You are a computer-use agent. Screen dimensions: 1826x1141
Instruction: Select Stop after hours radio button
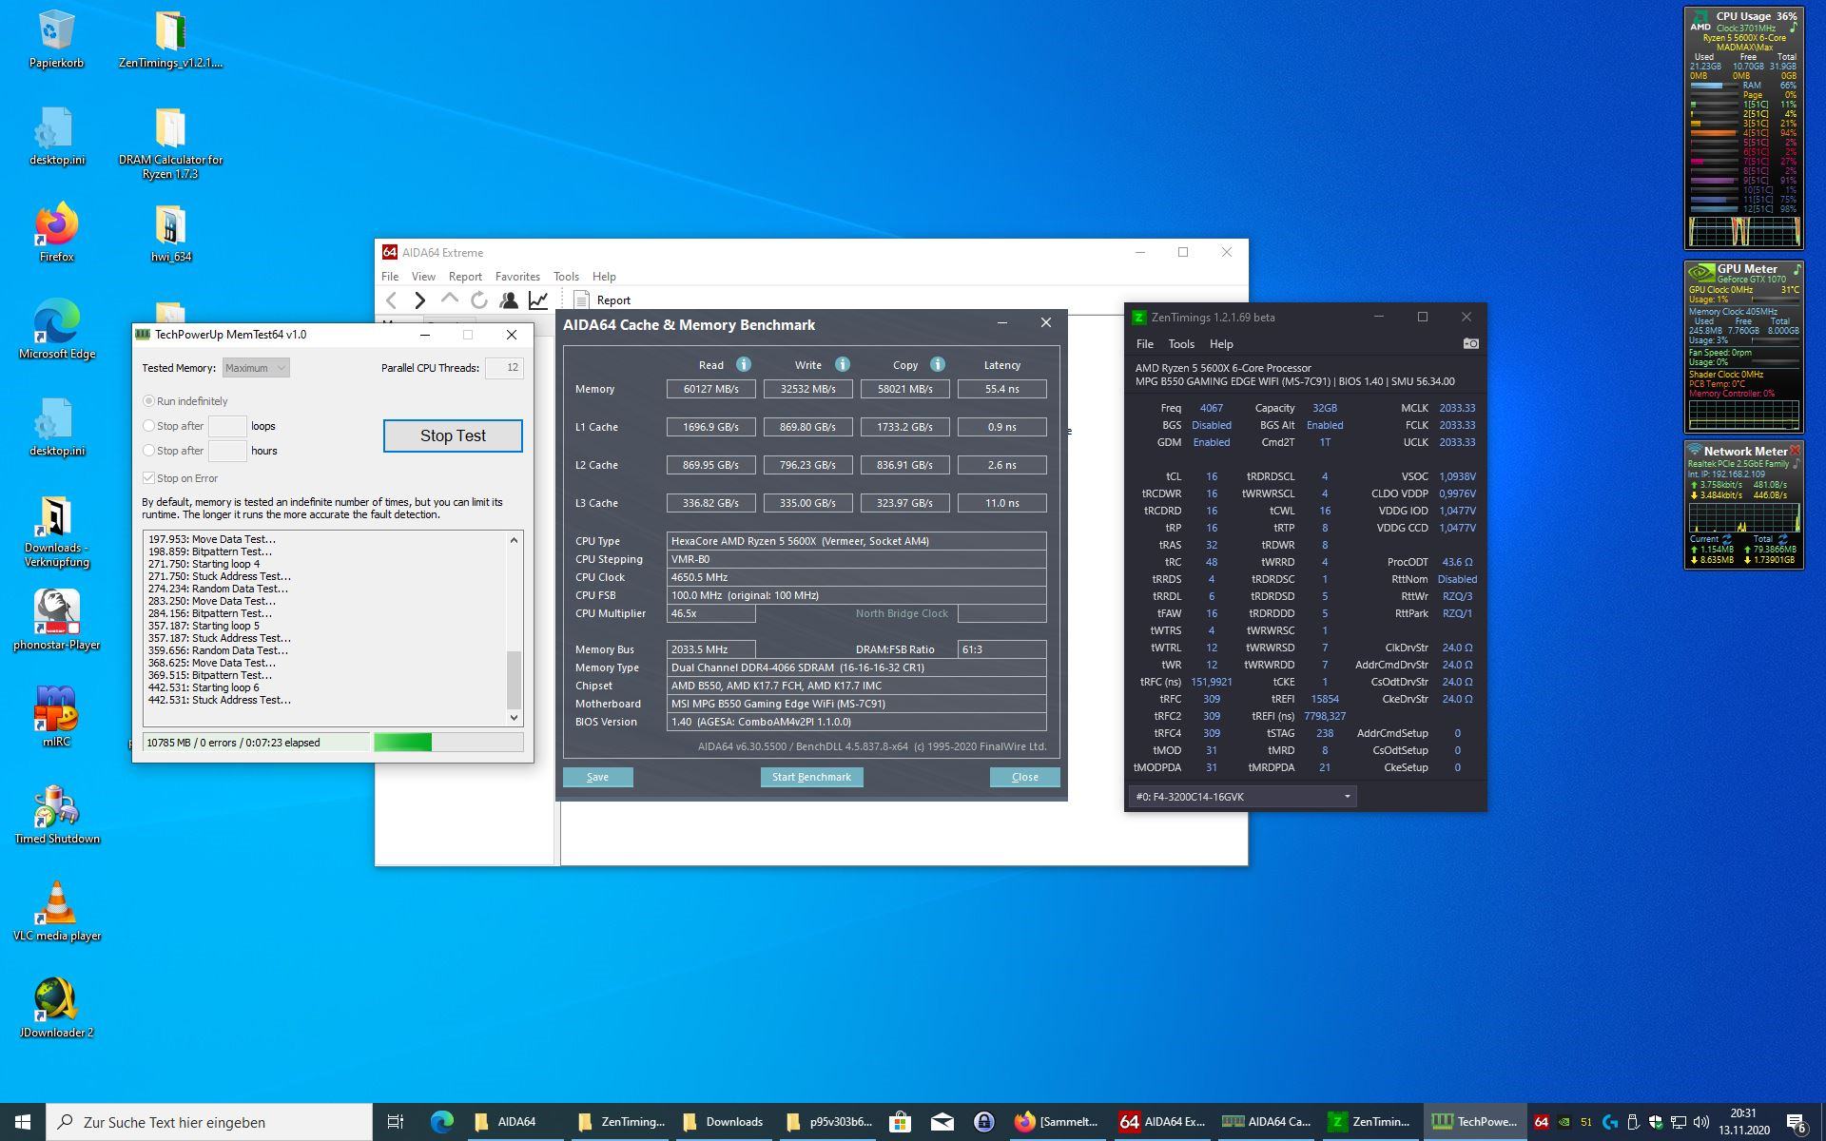click(x=148, y=451)
